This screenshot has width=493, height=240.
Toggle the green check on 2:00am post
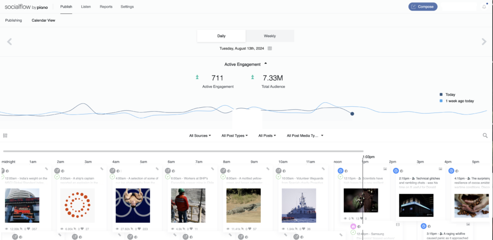(x=57, y=177)
